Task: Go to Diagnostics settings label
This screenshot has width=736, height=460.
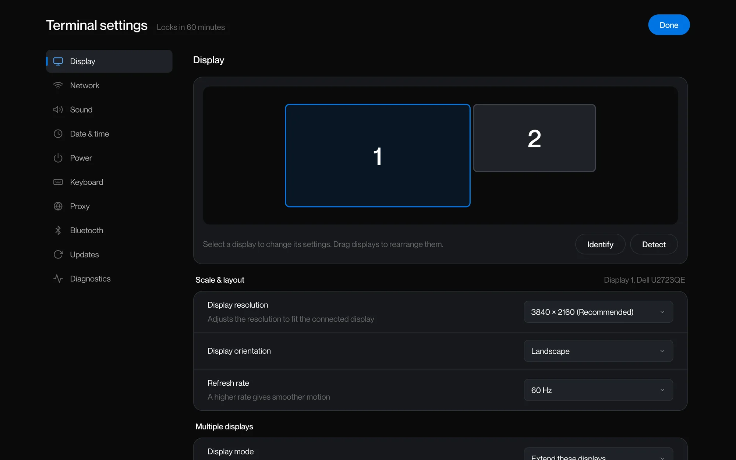Action: tap(90, 279)
